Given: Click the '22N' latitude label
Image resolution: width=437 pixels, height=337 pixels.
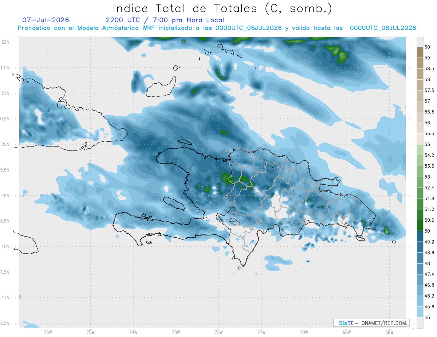Looking at the screenshot, I should pyautogui.click(x=6, y=42).
